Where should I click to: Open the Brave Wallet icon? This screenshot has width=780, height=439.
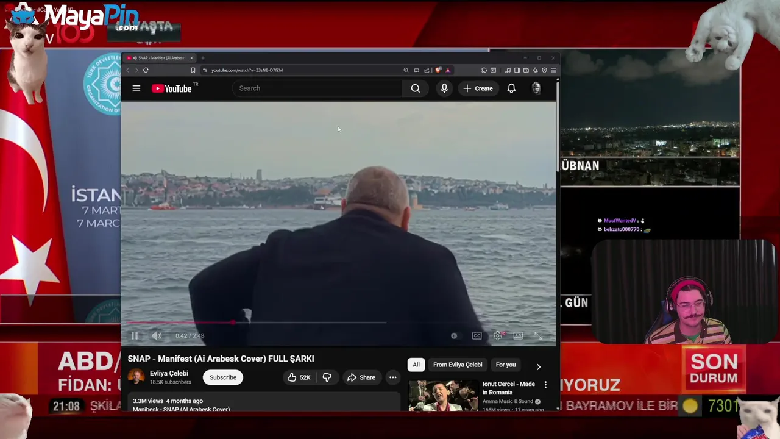point(526,70)
